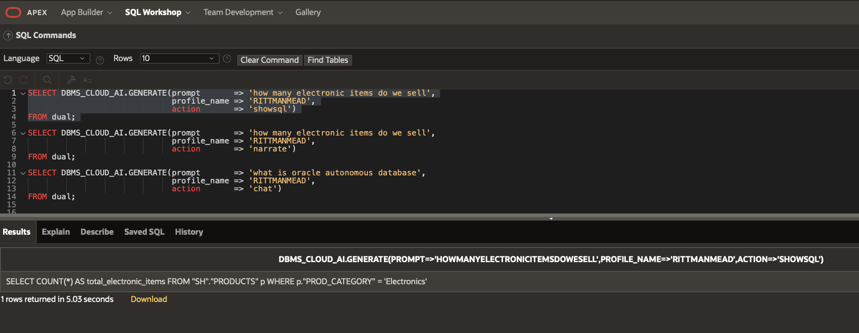859x333 pixels.
Task: Switch to the Explain tab
Action: (x=56, y=232)
